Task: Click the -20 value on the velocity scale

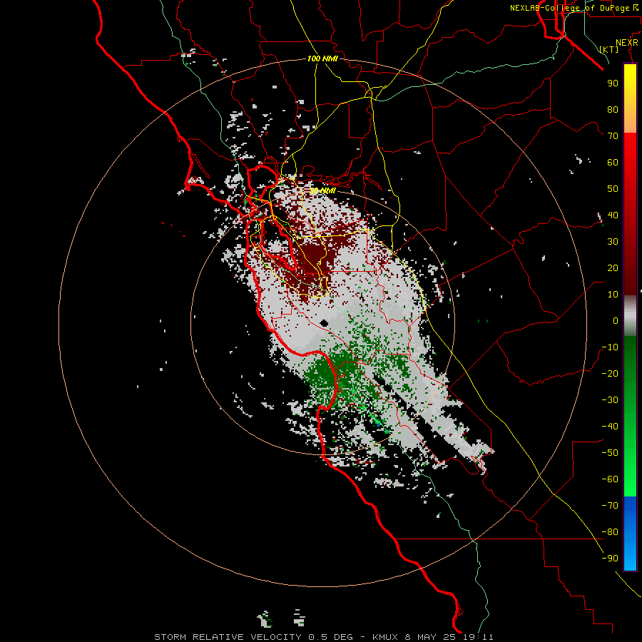Action: (x=610, y=373)
